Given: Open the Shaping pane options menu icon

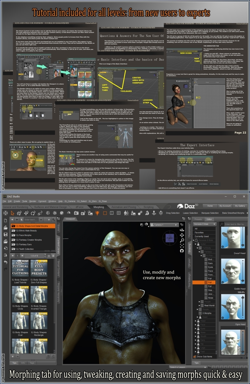Looking at the screenshot, I should [189, 219].
